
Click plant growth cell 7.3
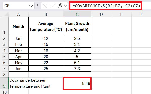(x=77, y=69)
